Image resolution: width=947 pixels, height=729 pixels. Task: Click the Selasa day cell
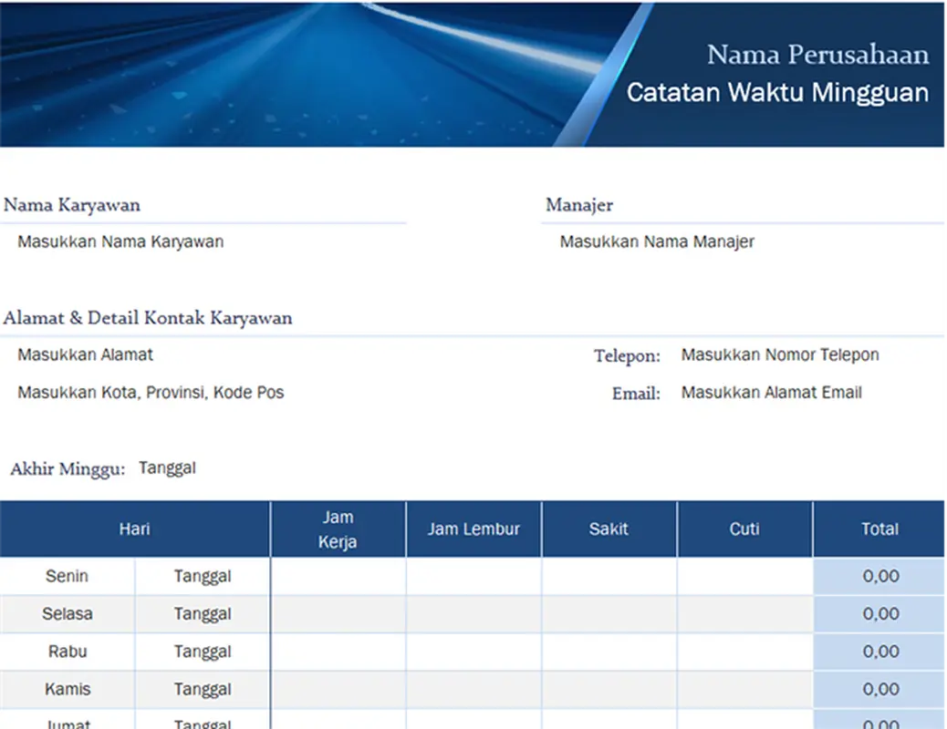pos(67,614)
